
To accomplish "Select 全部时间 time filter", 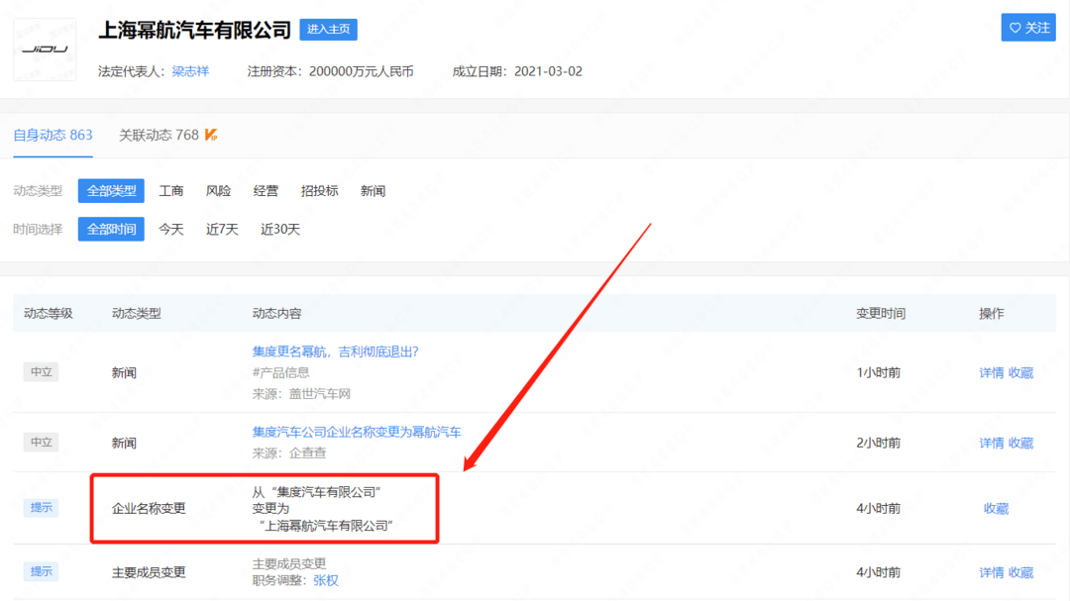I will (x=111, y=230).
